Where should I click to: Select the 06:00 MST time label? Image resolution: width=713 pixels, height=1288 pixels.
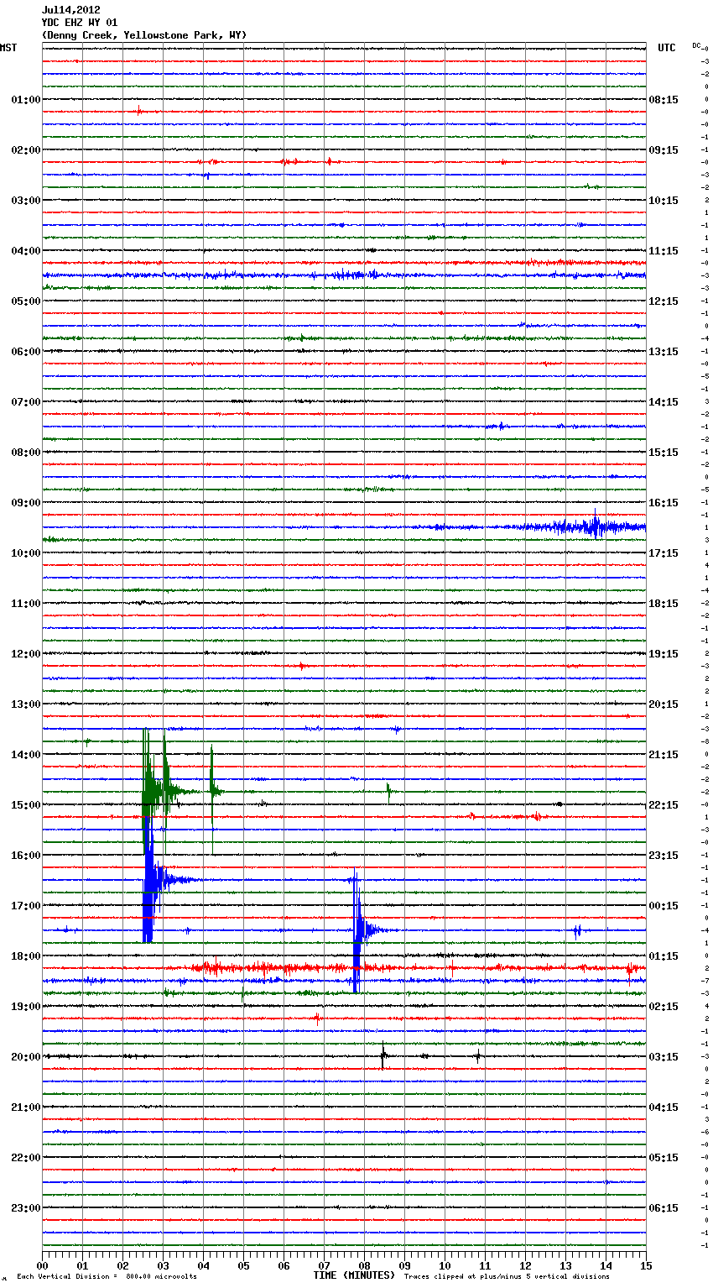coord(26,352)
